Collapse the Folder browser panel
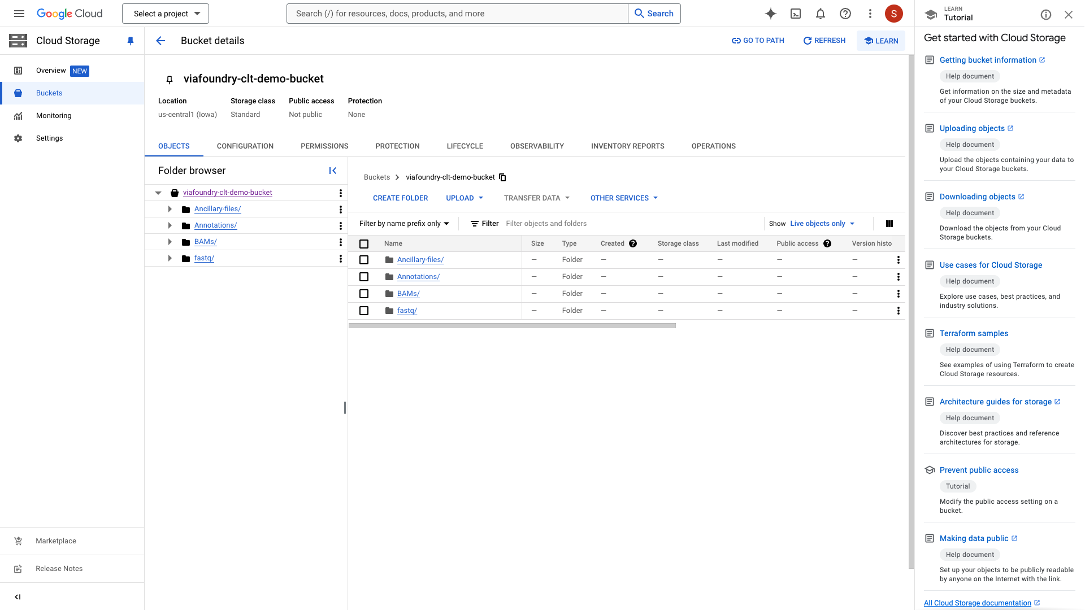The height and width of the screenshot is (610, 1085). click(x=333, y=171)
